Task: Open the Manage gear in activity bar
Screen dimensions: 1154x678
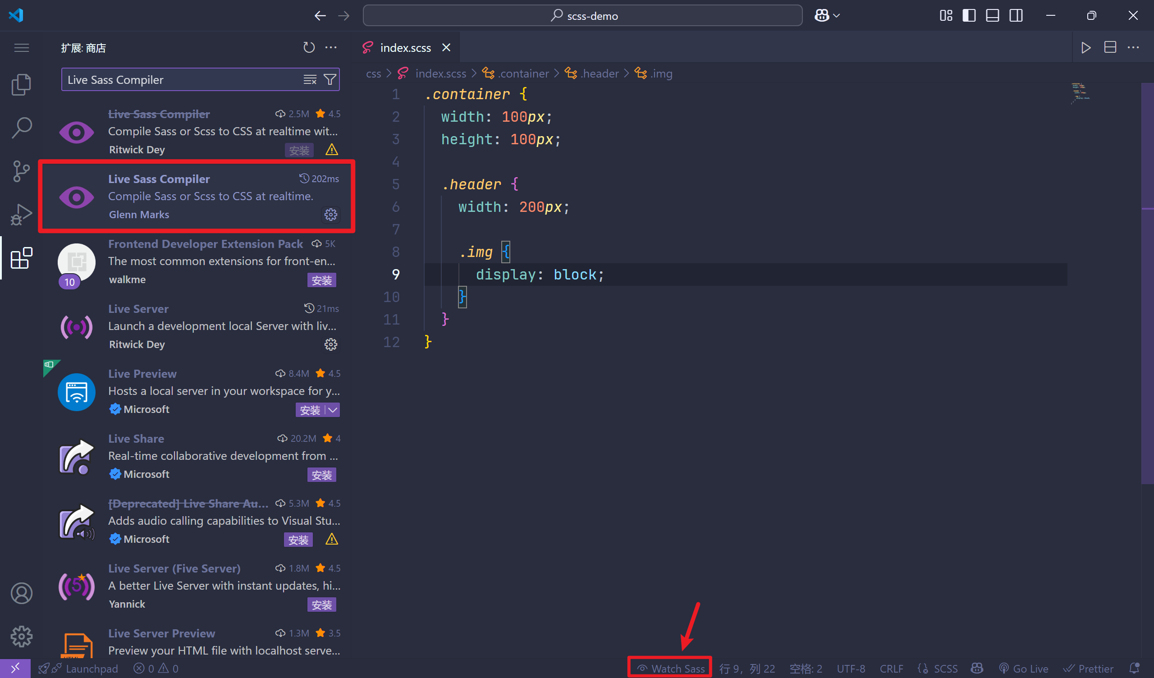Action: (22, 637)
